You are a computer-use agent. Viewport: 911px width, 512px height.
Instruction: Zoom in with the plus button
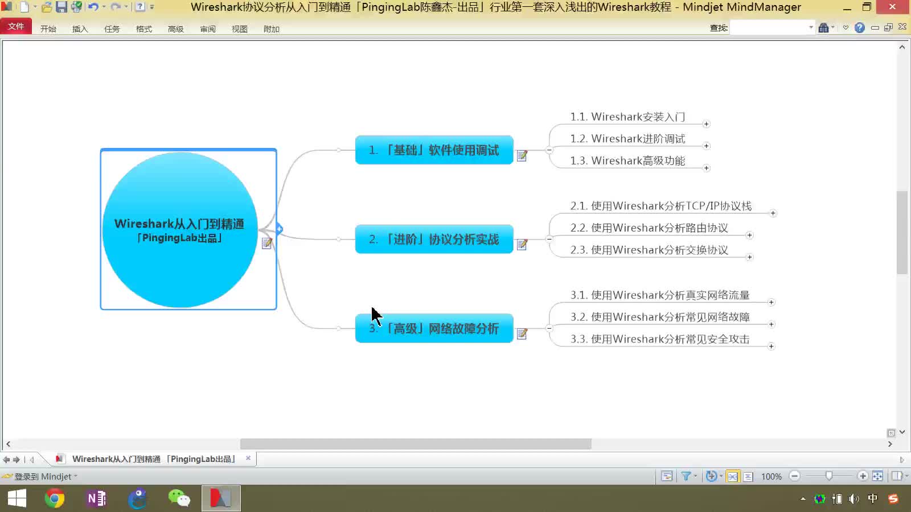(x=863, y=476)
